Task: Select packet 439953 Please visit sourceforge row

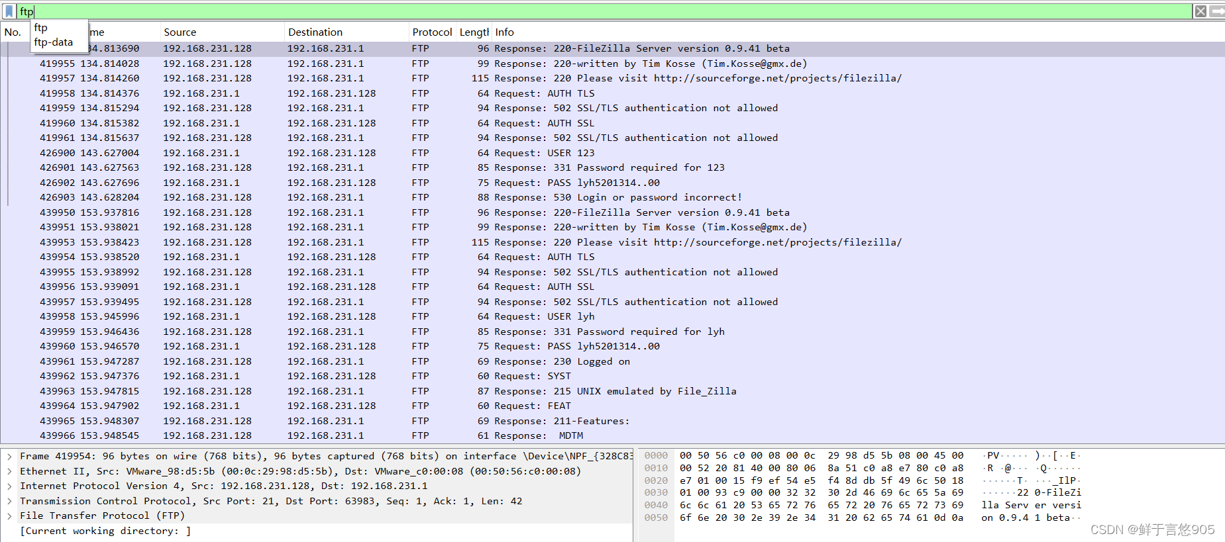Action: click(612, 242)
